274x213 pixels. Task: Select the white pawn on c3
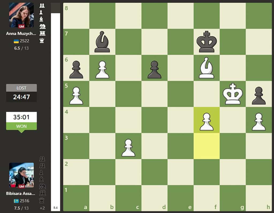(128, 146)
